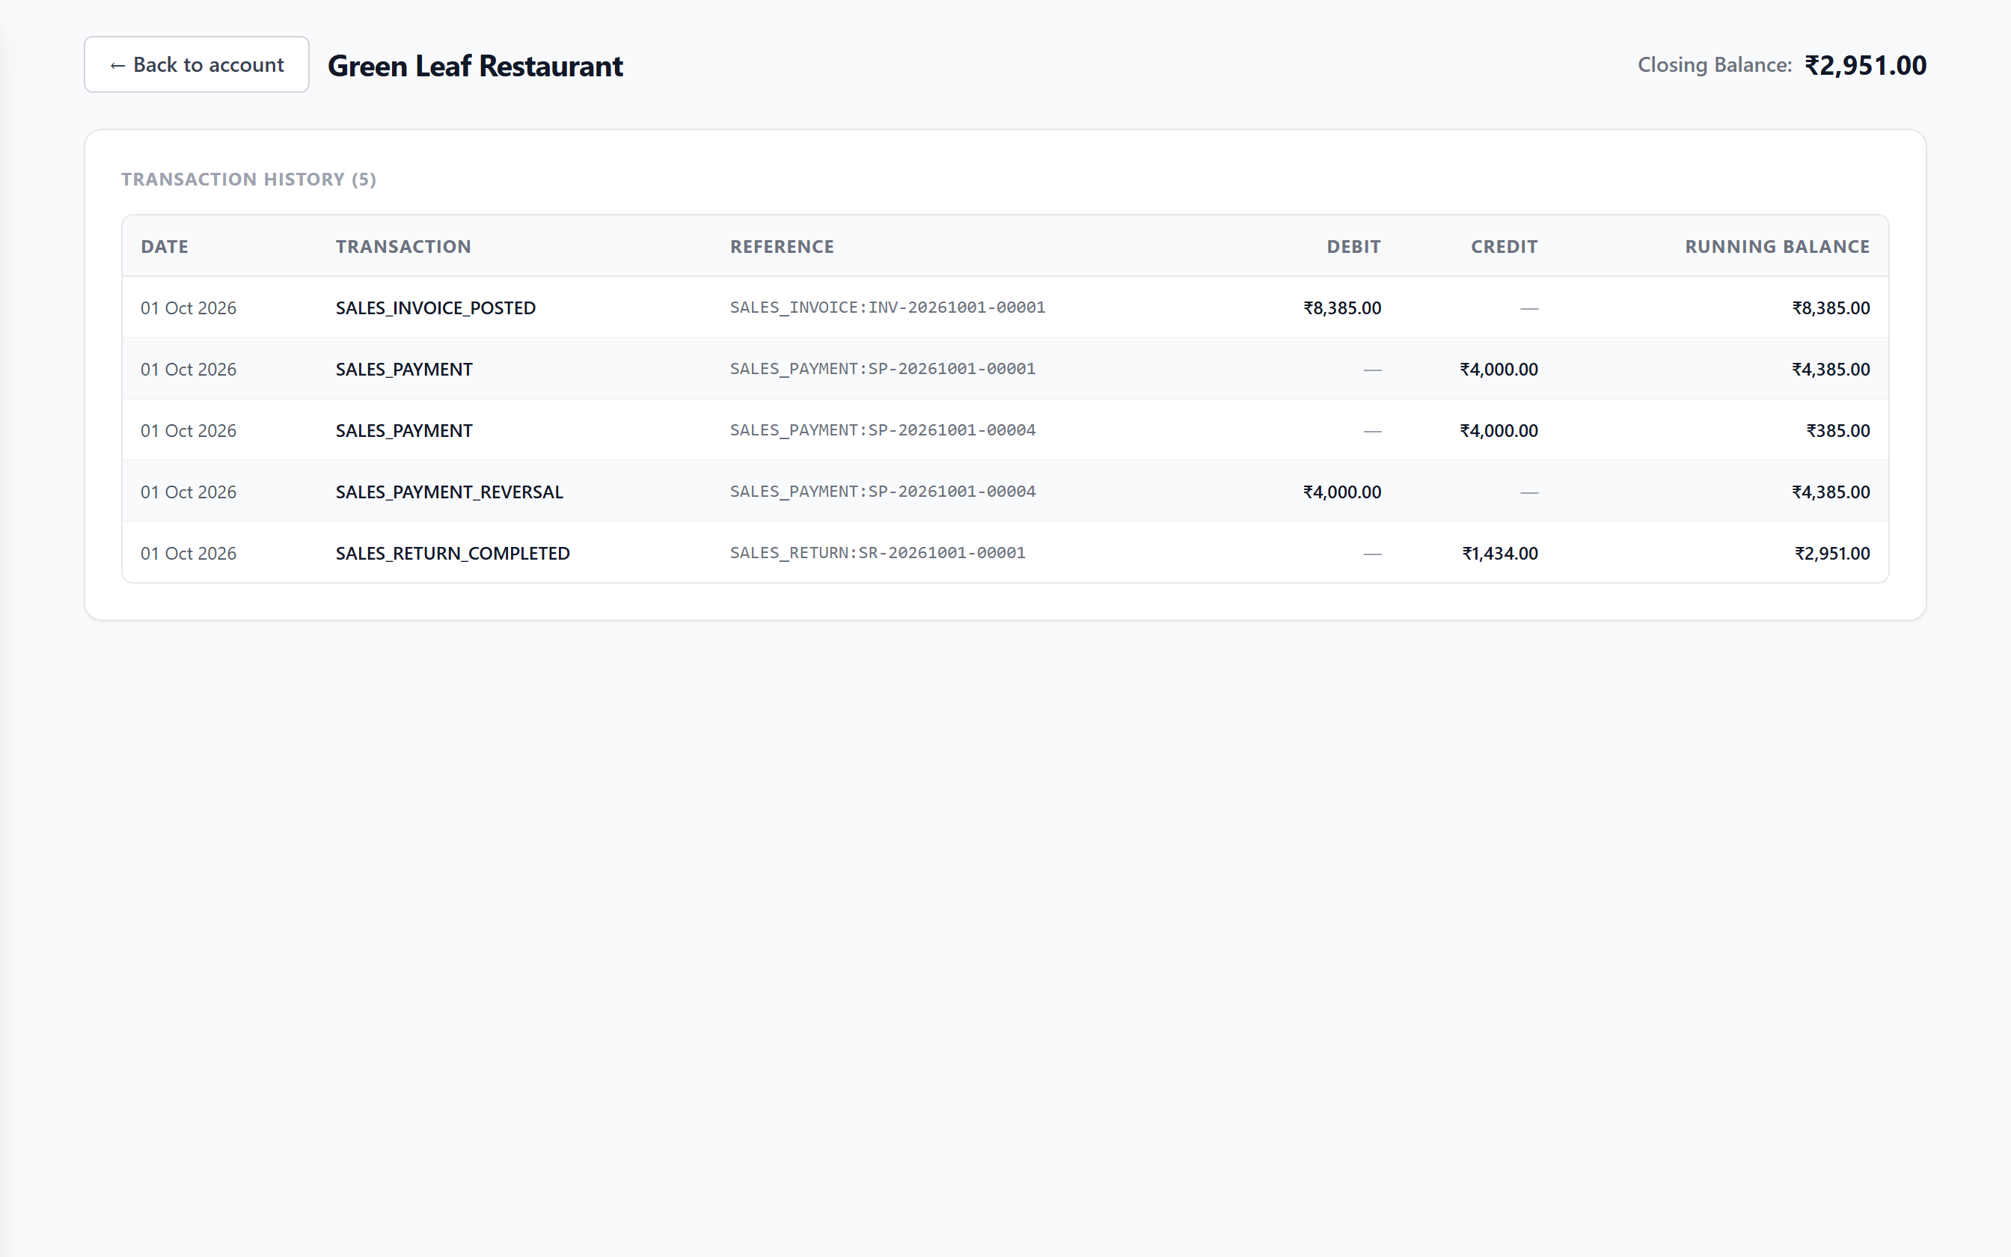Click reference SR-20261001-00001

[878, 554]
